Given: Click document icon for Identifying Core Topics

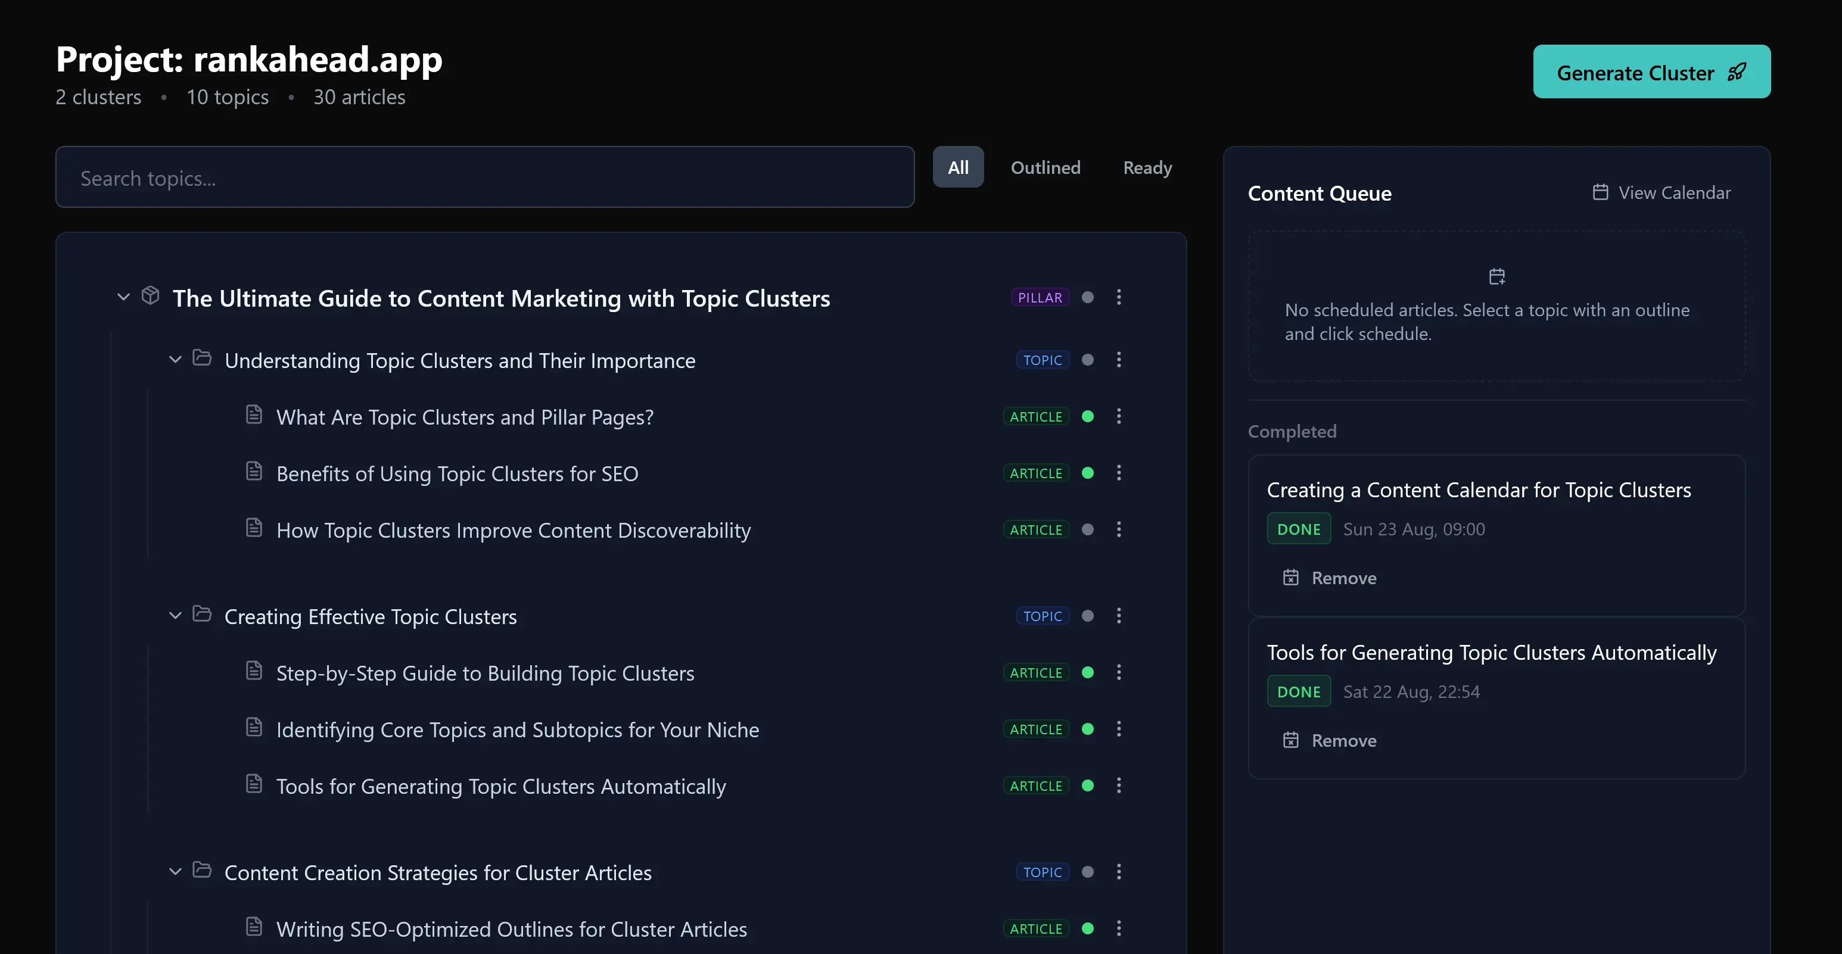Looking at the screenshot, I should point(254,727).
